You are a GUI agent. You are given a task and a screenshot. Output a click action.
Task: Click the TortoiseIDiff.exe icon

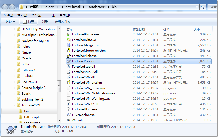click(68, 40)
